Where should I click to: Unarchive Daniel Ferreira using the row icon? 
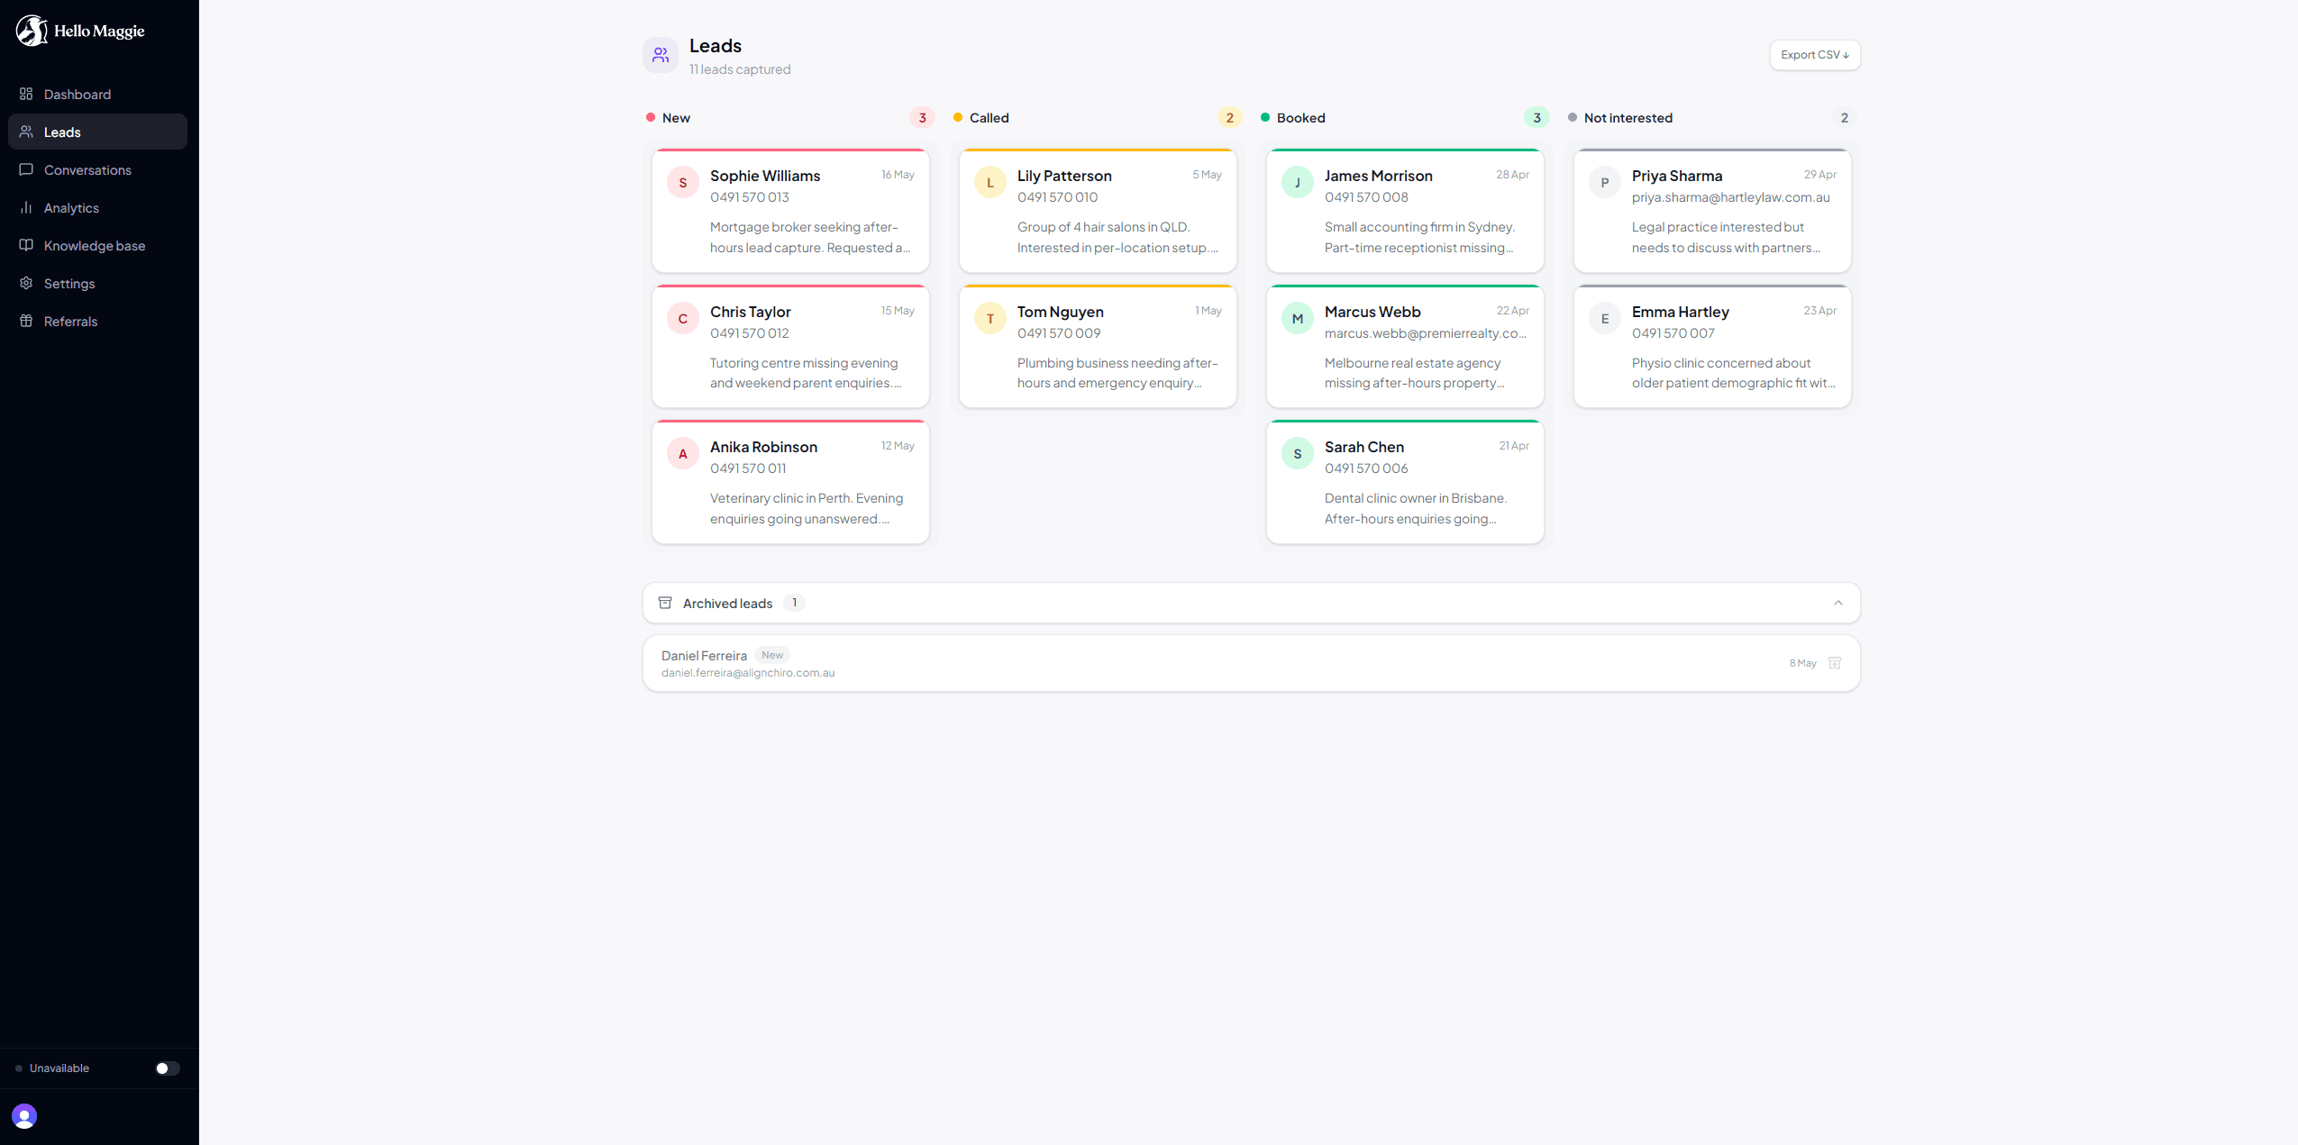click(x=1835, y=663)
